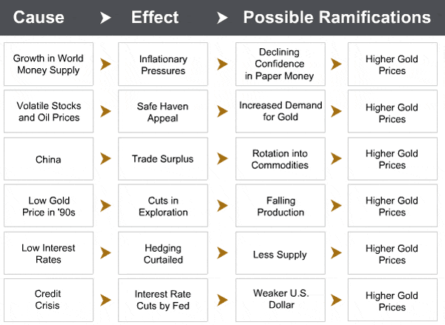Click gold arrow after China box
Viewport: 445px width, 325px height.
tap(105, 158)
